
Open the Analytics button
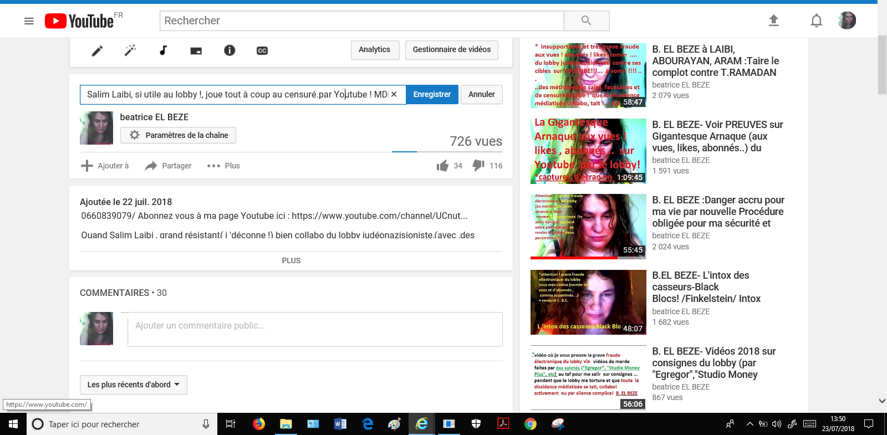coord(375,50)
